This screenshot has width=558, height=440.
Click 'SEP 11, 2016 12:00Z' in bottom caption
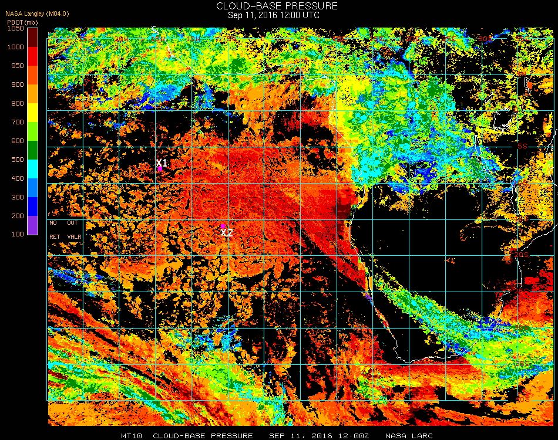(319, 436)
